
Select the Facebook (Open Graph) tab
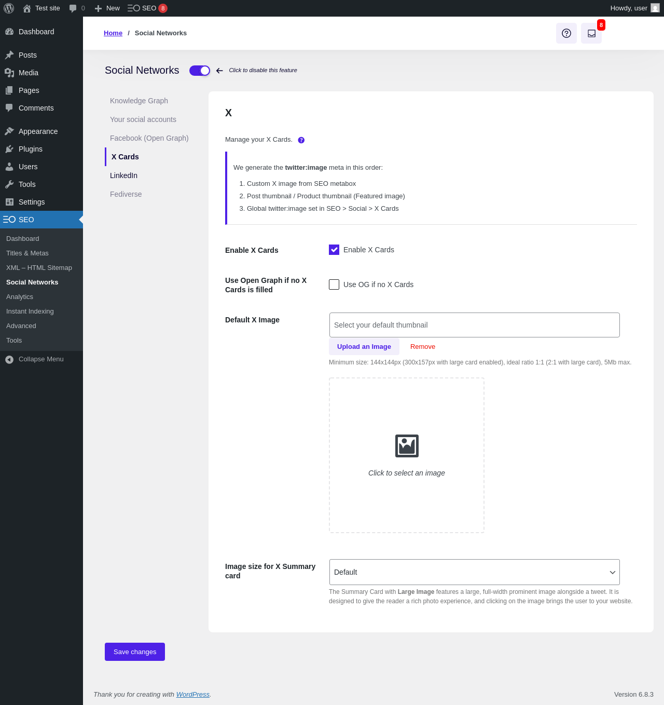coord(149,138)
